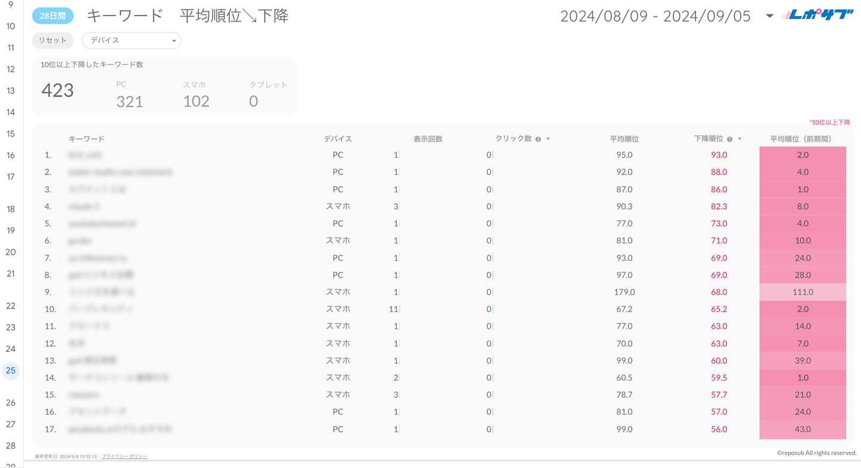Open the プライバシー ポリシー link
Image resolution: width=861 pixels, height=468 pixels.
coord(125,456)
